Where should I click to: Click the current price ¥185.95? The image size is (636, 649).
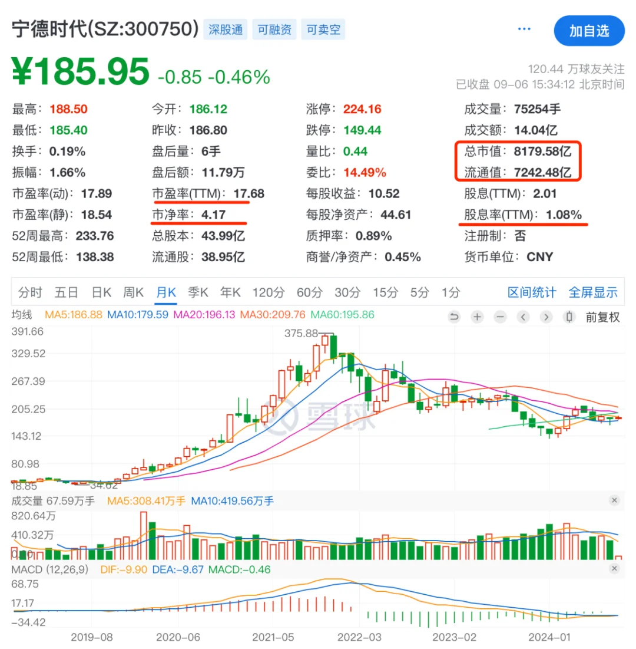(80, 71)
